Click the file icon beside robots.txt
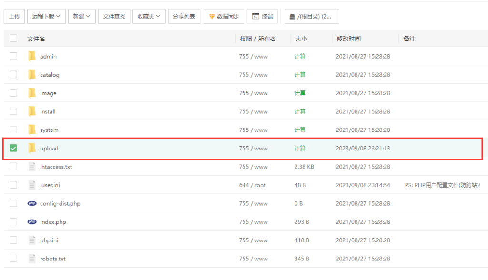Viewport: 488px width, 280px height. pyautogui.click(x=31, y=259)
